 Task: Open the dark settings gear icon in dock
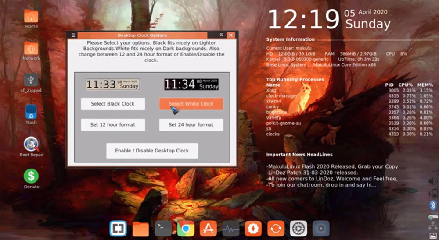(321, 229)
